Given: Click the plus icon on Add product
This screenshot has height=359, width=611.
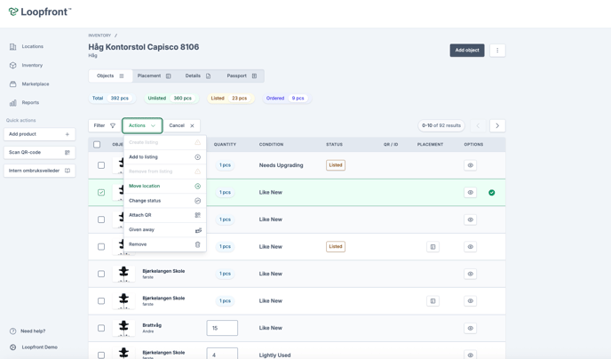Looking at the screenshot, I should click(67, 134).
